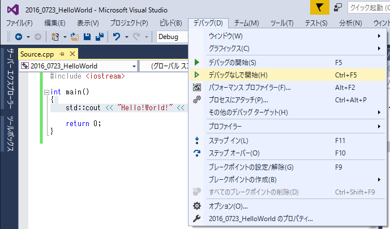The width and height of the screenshot is (390, 229).
Task: Select デバッグの開始(S) menu item
Action: [x=288, y=62]
